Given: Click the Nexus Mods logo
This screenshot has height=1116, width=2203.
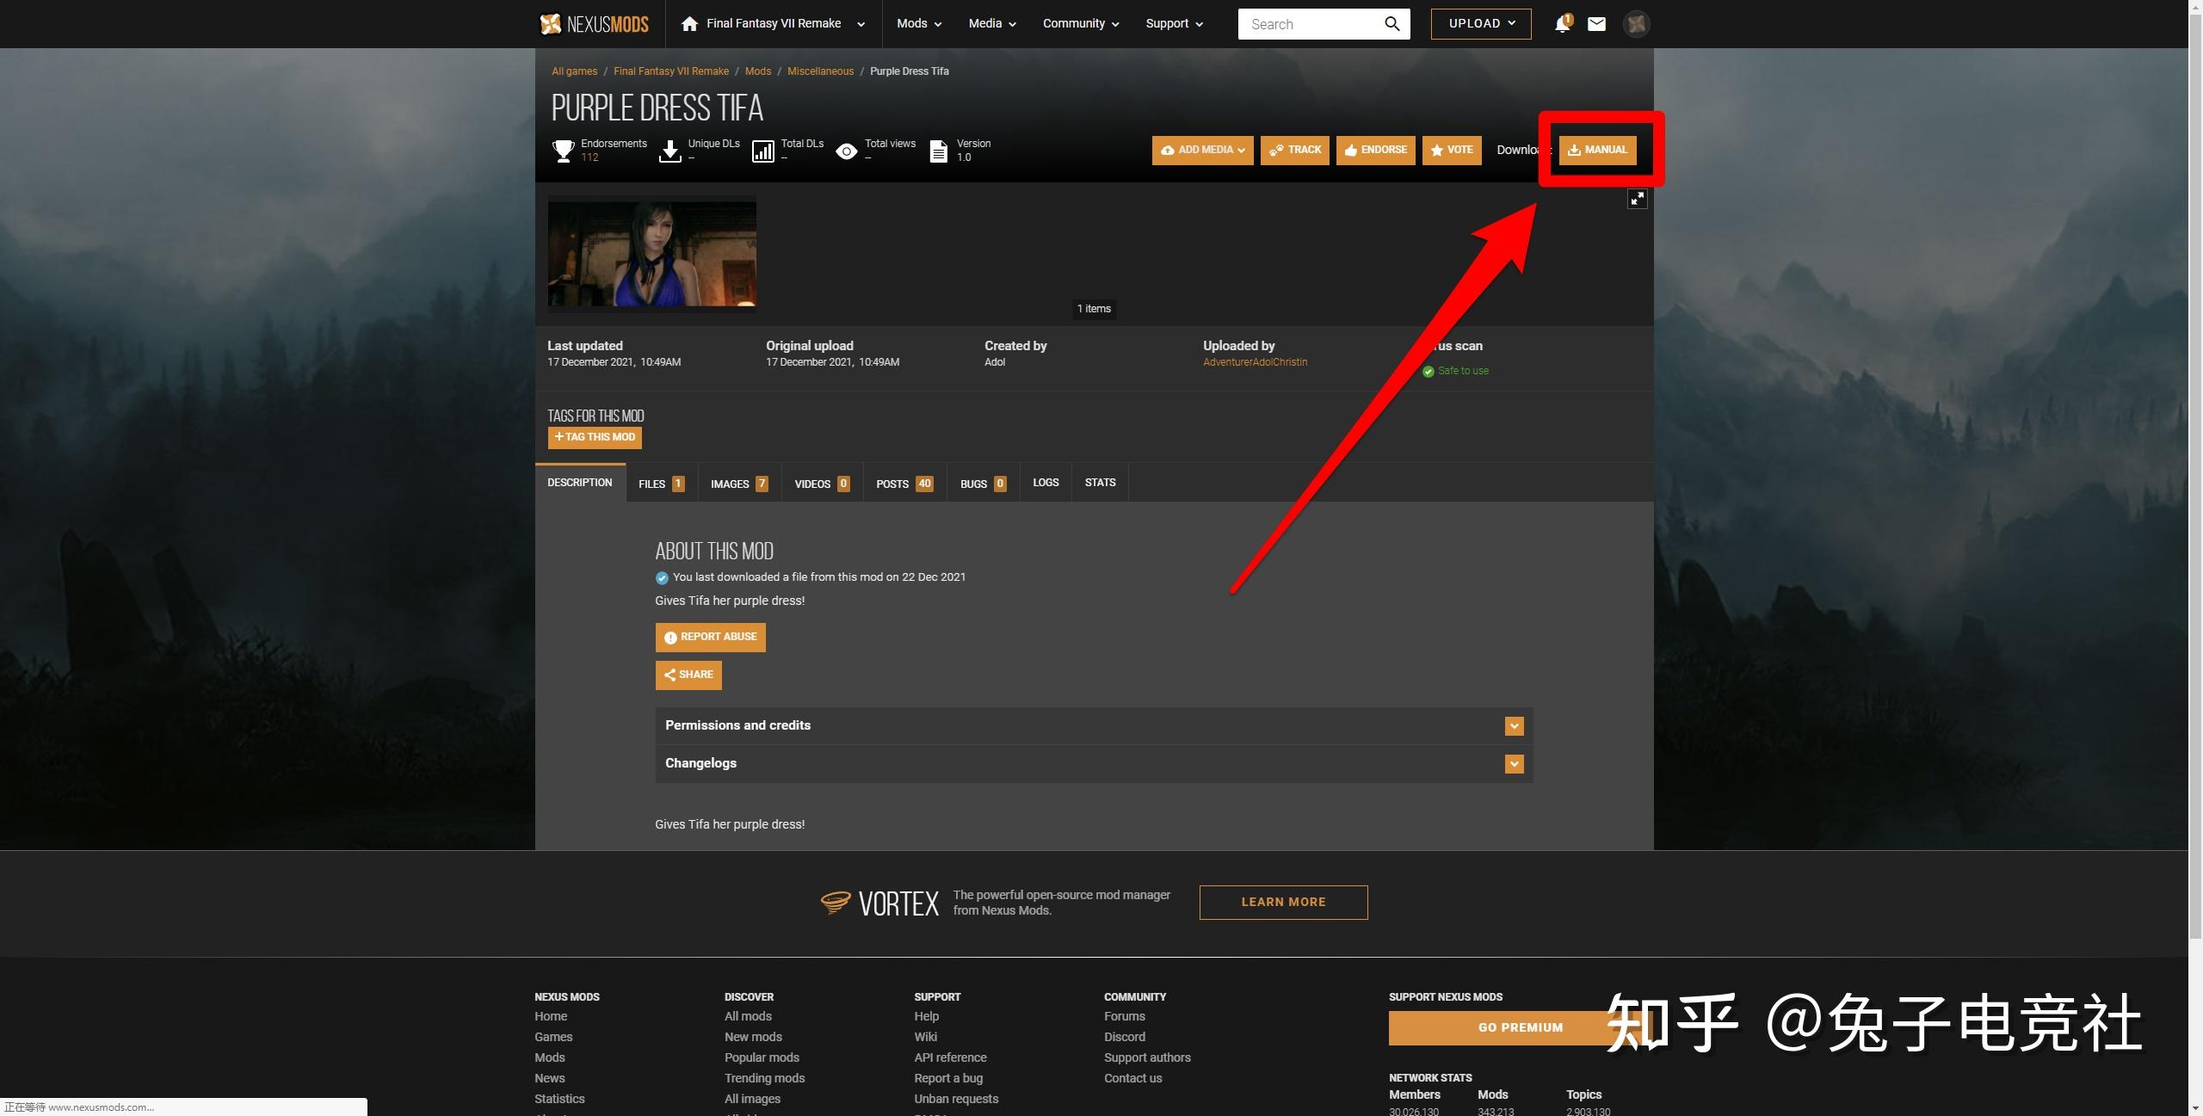Looking at the screenshot, I should point(594,24).
